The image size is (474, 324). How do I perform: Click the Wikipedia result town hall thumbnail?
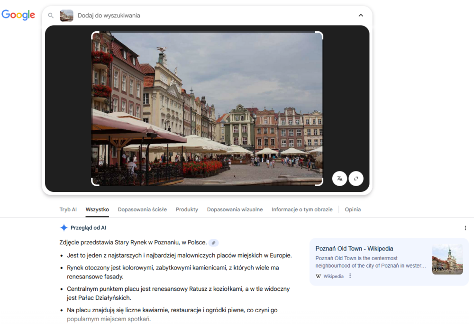447,260
